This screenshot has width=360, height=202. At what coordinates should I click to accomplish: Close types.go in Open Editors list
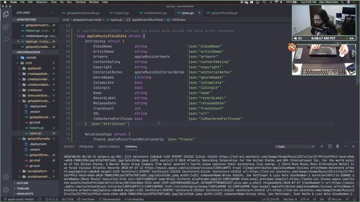pos(18,42)
